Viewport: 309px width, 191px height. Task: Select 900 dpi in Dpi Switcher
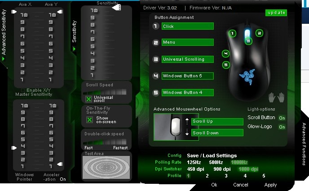[x=222, y=169]
